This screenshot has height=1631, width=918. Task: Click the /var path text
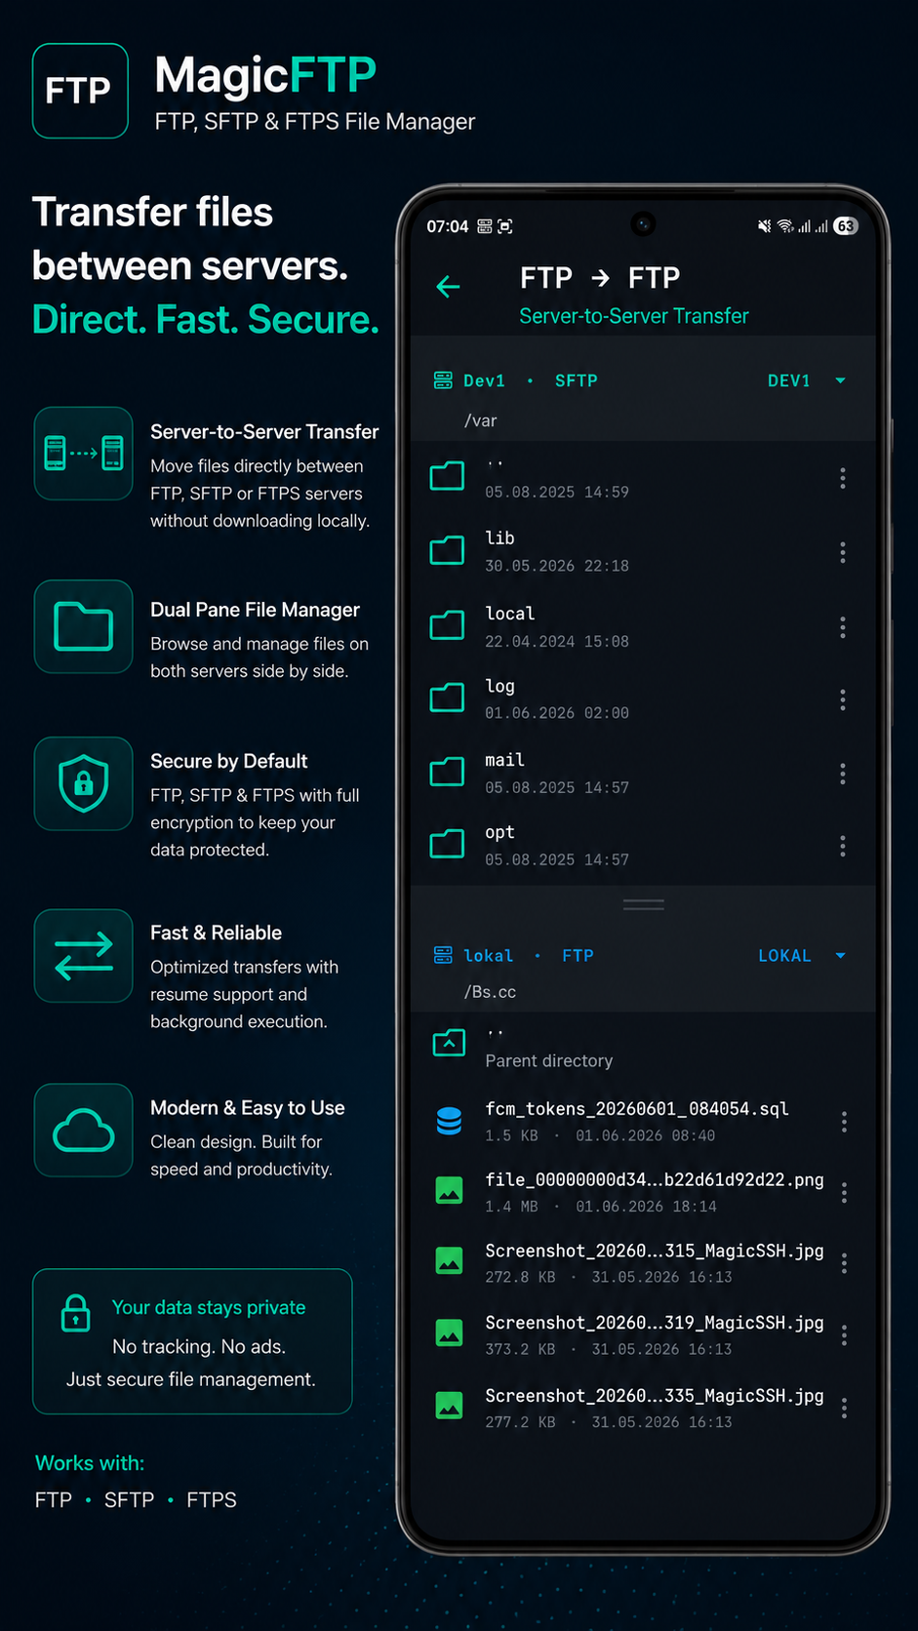(481, 420)
